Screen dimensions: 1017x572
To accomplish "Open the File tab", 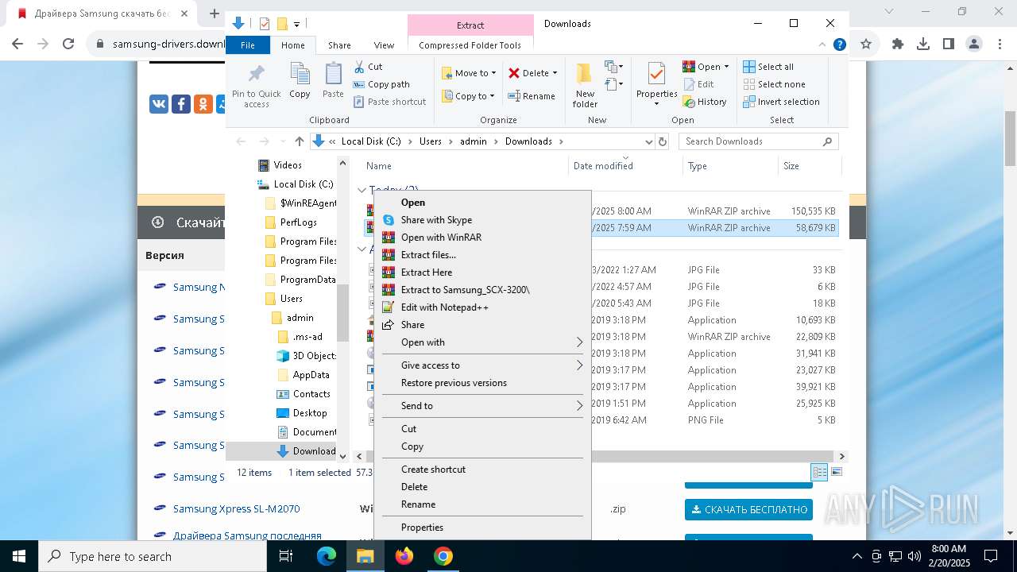I will point(248,45).
